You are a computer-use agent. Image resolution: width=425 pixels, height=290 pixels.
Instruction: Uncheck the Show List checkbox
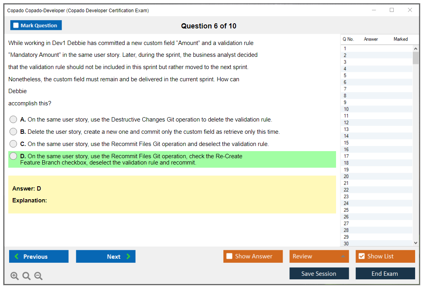coord(361,256)
